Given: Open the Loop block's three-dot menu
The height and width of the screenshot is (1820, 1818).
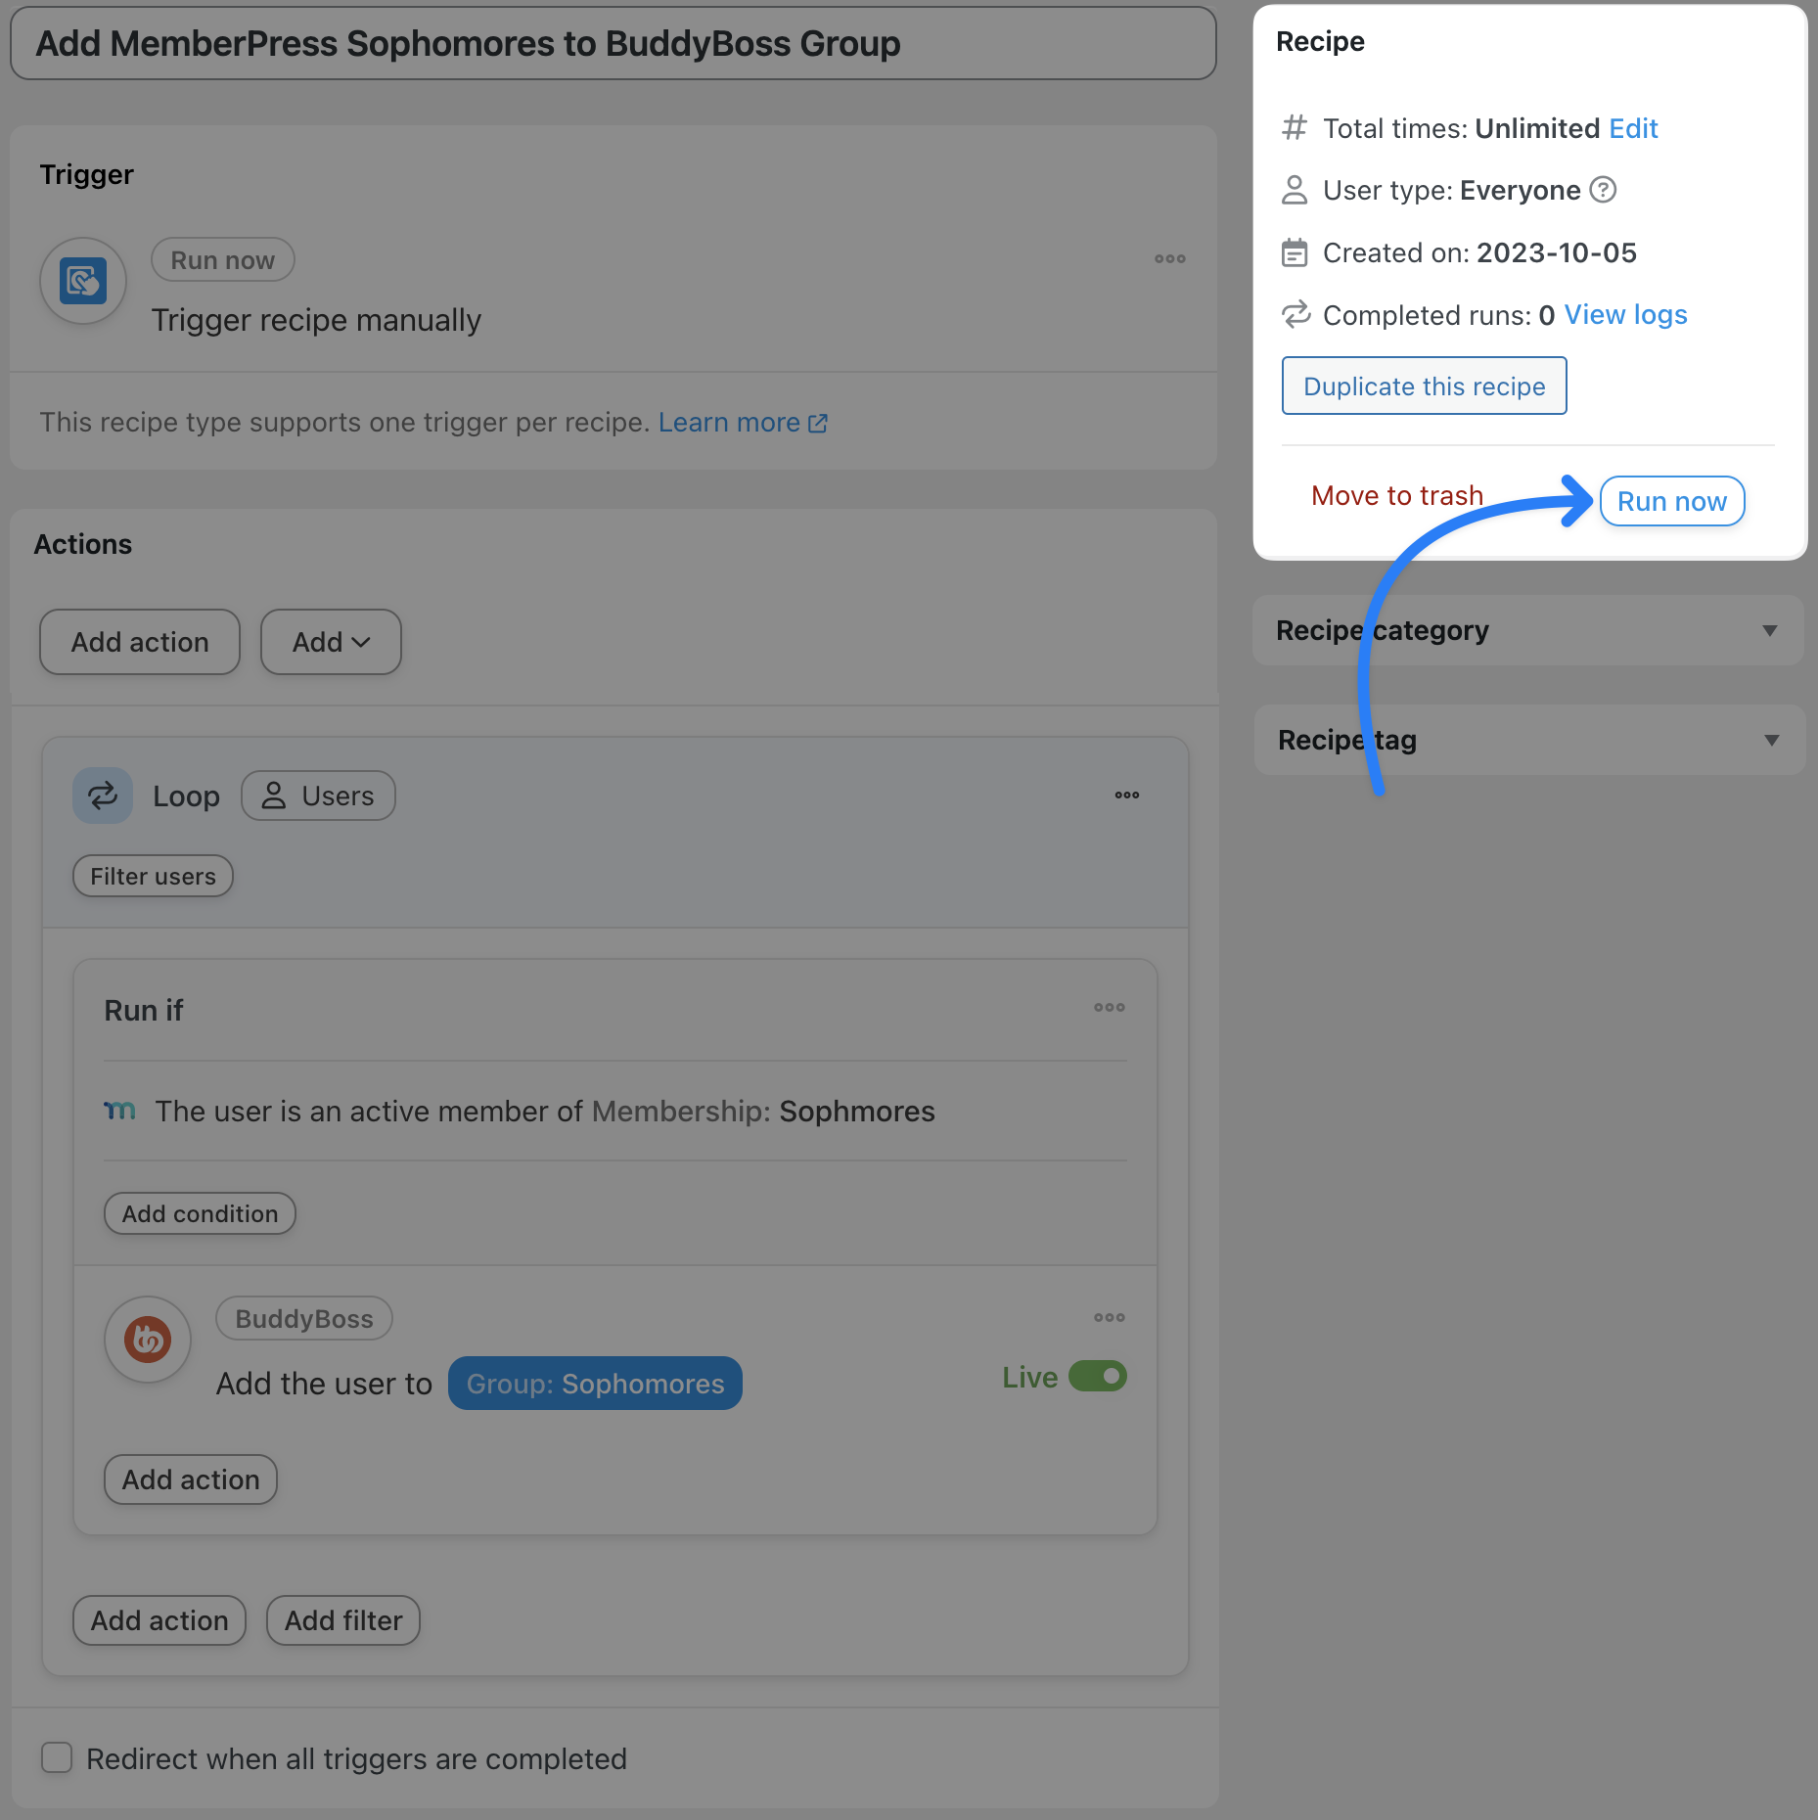Looking at the screenshot, I should [1126, 796].
